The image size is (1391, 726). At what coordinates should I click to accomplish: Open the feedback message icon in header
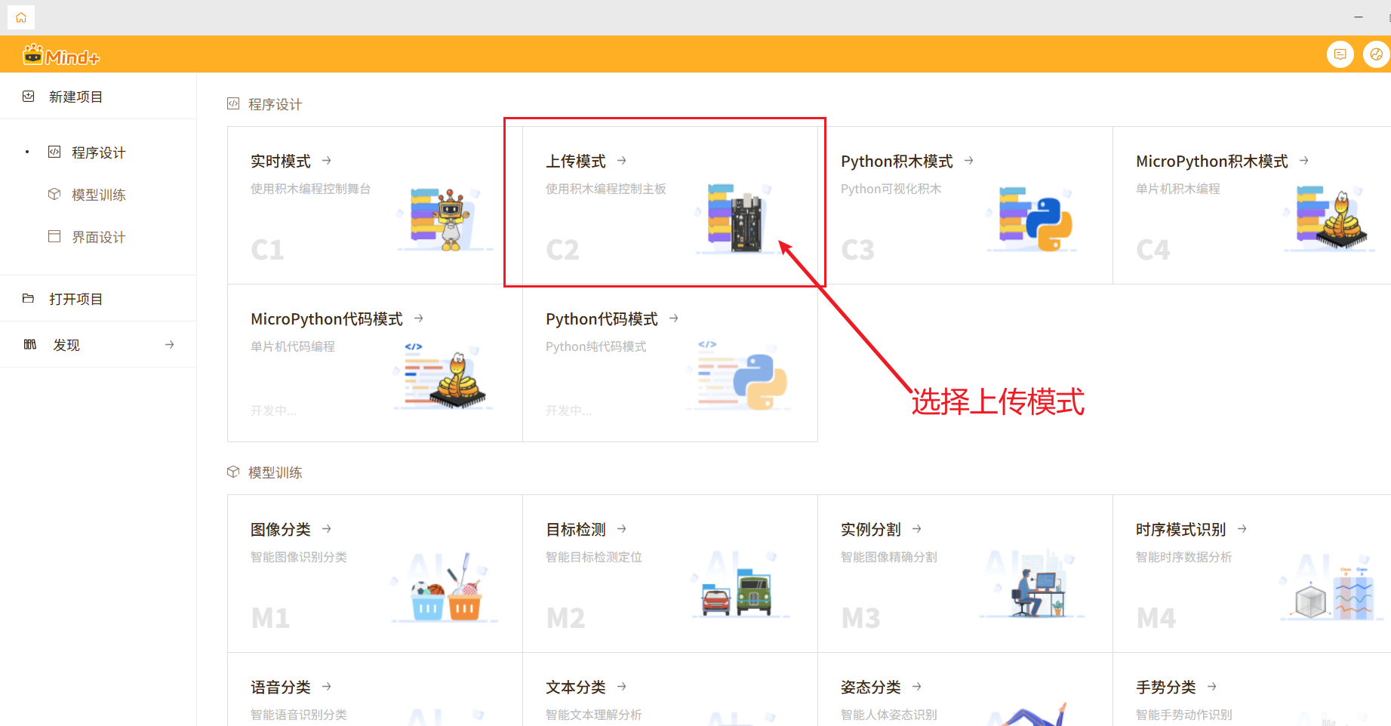pos(1340,54)
